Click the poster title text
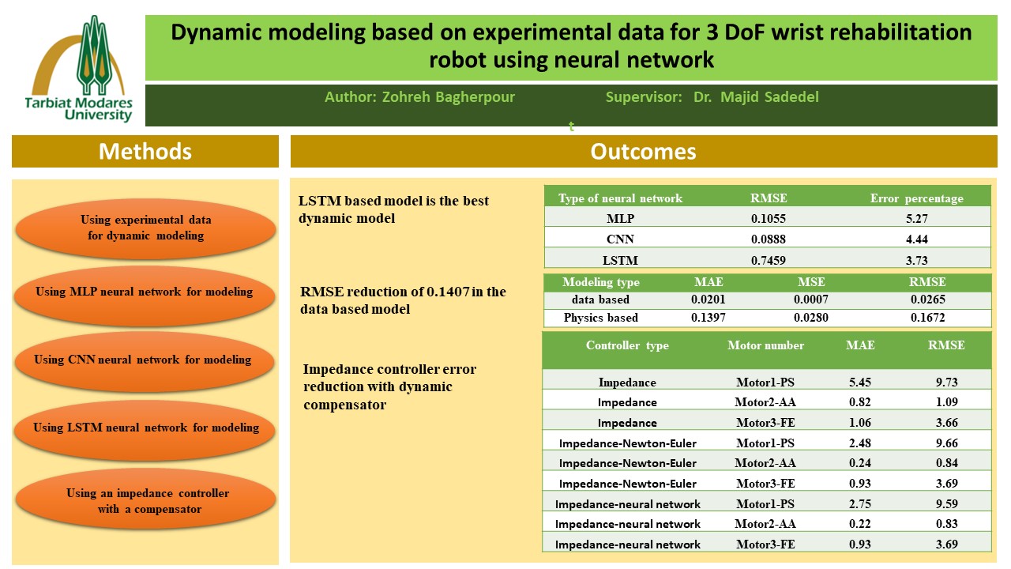Viewport: 1011px width, 569px height. tap(571, 46)
